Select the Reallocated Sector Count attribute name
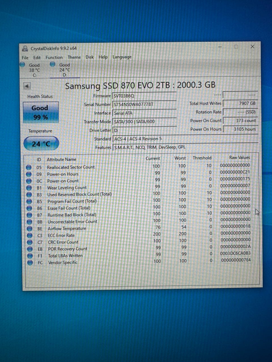This screenshot has width=272, height=362. point(71,167)
